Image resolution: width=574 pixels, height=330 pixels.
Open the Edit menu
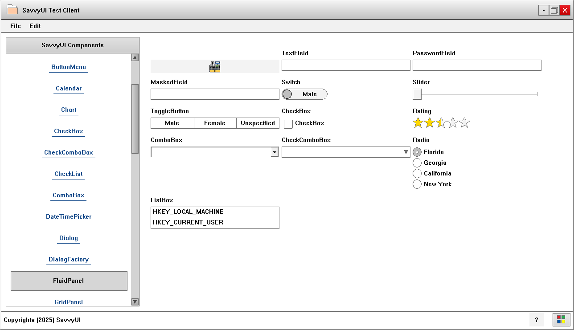point(35,26)
